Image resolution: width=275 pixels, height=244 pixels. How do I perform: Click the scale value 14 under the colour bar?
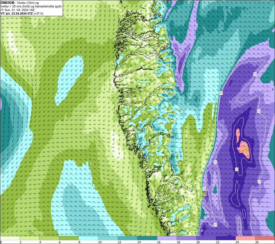[139, 242]
